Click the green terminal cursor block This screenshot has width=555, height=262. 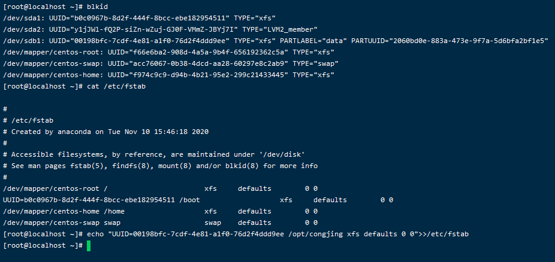click(89, 246)
